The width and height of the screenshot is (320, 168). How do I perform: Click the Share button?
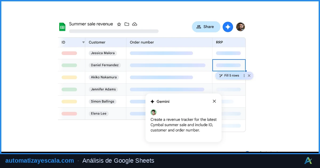(206, 27)
